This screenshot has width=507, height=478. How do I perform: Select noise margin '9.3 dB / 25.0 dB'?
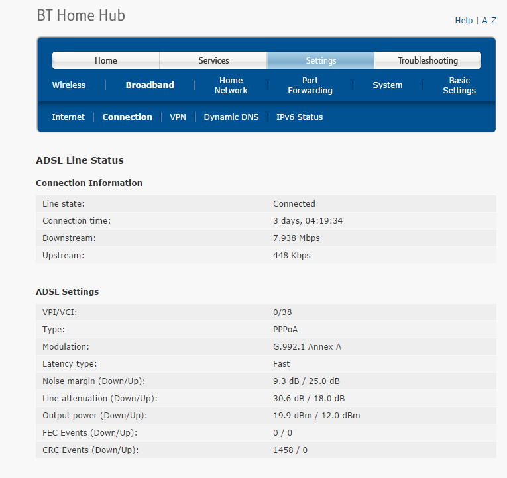306,381
